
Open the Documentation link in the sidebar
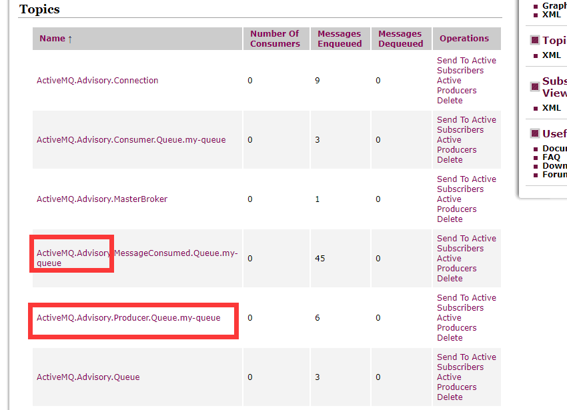[554, 148]
